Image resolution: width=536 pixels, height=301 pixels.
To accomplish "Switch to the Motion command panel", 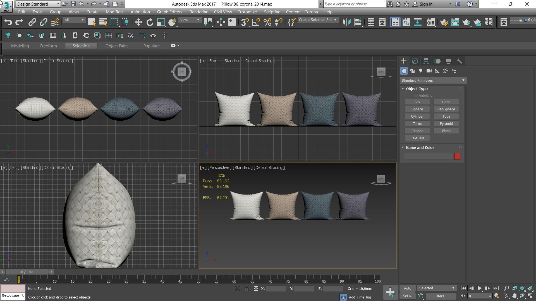I will tap(437, 61).
